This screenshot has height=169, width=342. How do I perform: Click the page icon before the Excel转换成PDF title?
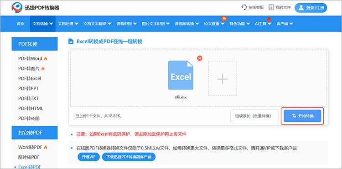[71, 41]
